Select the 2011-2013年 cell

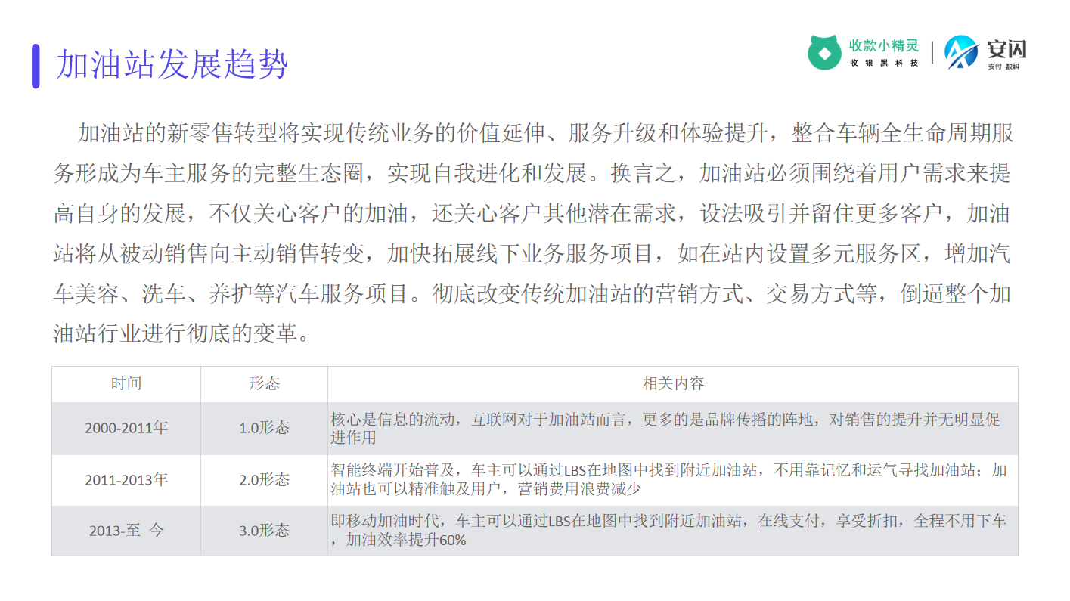coord(126,479)
